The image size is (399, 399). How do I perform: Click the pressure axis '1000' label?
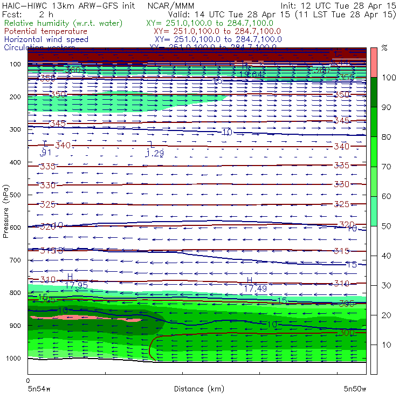pos(13,358)
